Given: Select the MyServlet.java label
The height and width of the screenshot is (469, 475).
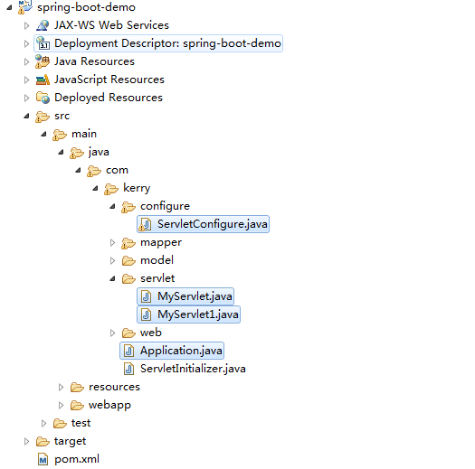Looking at the screenshot, I should [x=195, y=296].
